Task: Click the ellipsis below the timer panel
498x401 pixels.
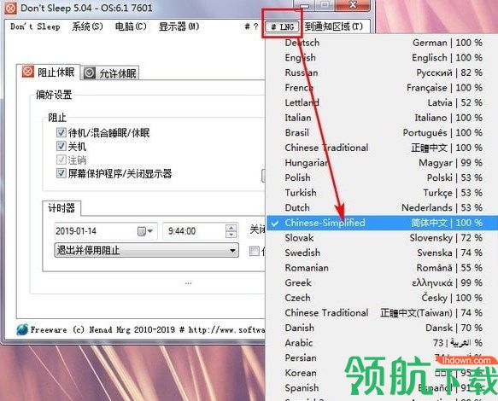Action: tap(188, 283)
